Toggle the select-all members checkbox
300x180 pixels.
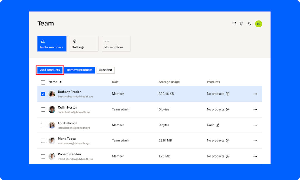[43, 82]
